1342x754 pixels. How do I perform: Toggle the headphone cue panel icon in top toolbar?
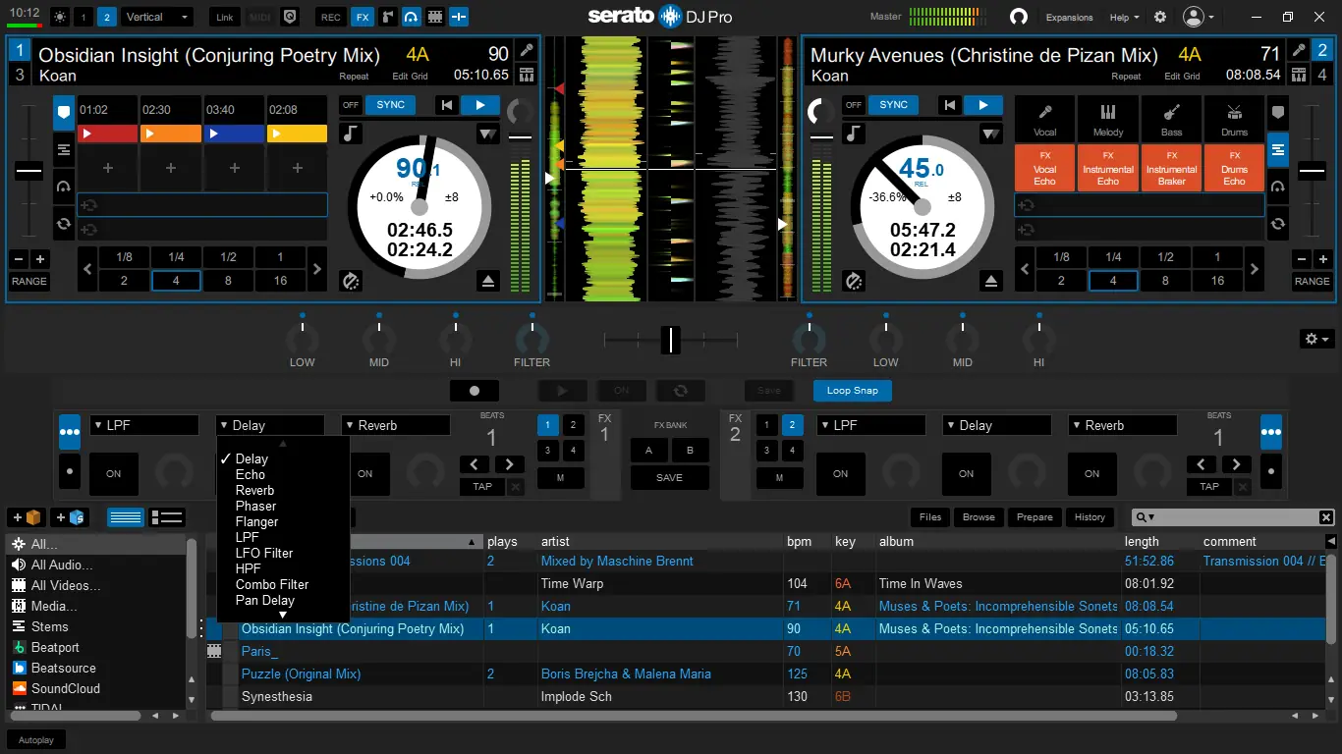pyautogui.click(x=411, y=17)
